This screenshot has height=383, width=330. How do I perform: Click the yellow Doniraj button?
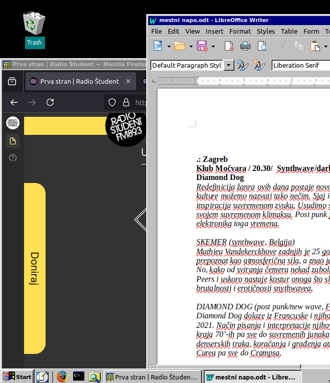point(35,268)
